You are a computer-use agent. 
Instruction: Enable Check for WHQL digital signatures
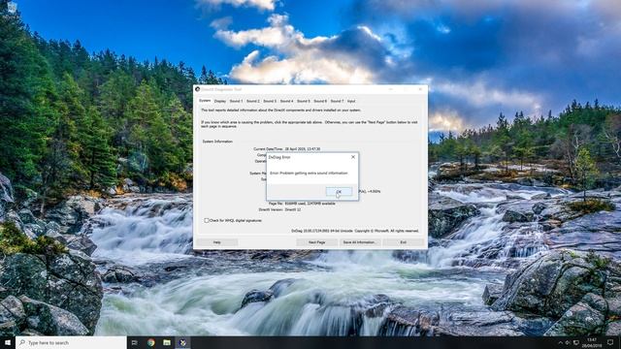coord(207,220)
